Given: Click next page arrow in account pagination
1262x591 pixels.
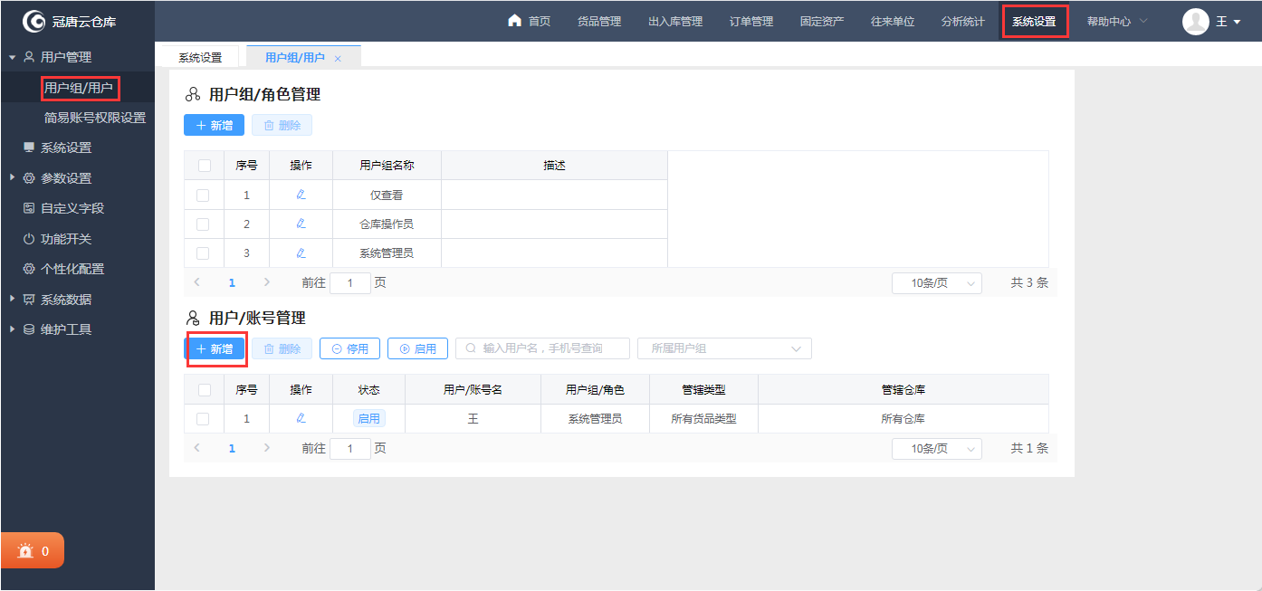Looking at the screenshot, I should coord(266,447).
